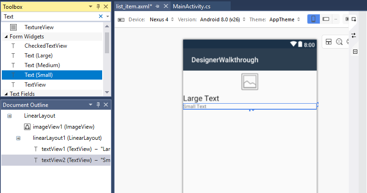Click the DesignerWalkthrough app title bar
The width and height of the screenshot is (367, 193).
[x=250, y=60]
